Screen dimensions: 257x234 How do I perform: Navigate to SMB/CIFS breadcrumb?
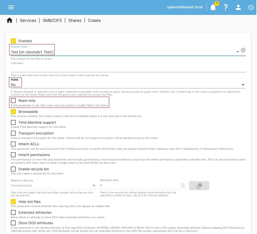click(x=52, y=20)
